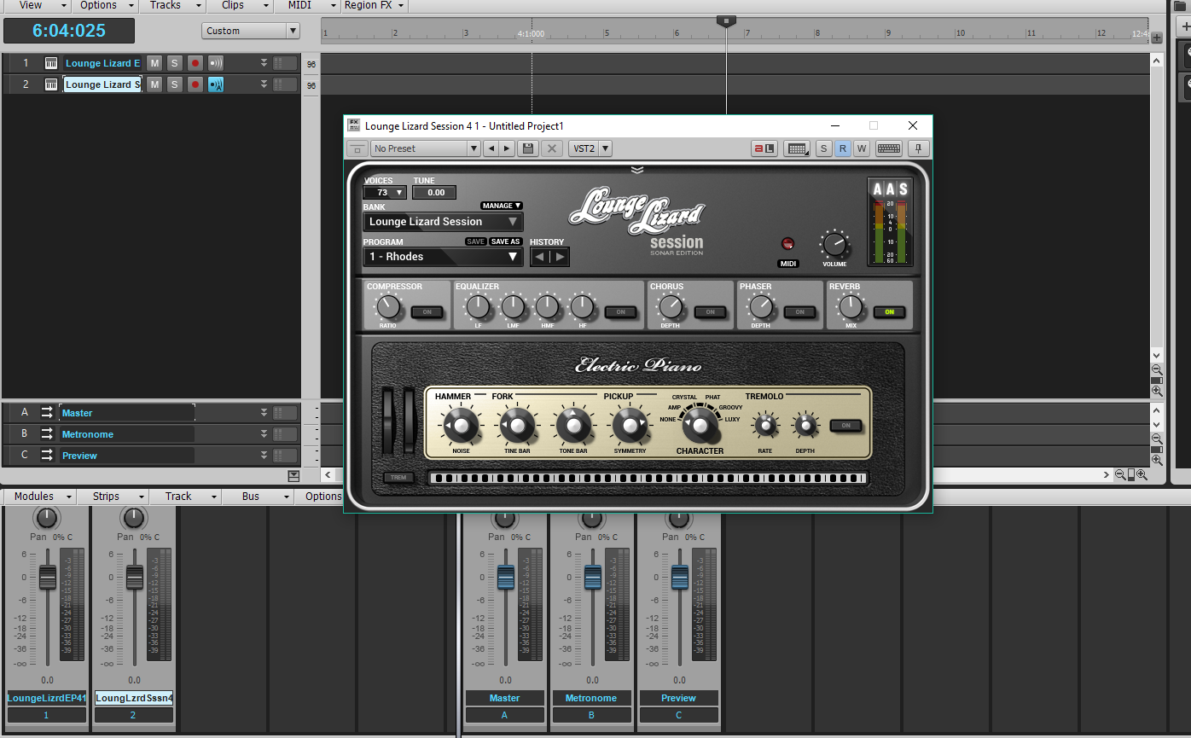1191x738 pixels.
Task: Click the TREM button under the mod wheels
Action: [398, 478]
